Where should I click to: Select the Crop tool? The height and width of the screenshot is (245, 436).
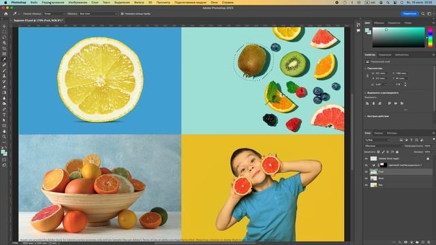pos(4,48)
